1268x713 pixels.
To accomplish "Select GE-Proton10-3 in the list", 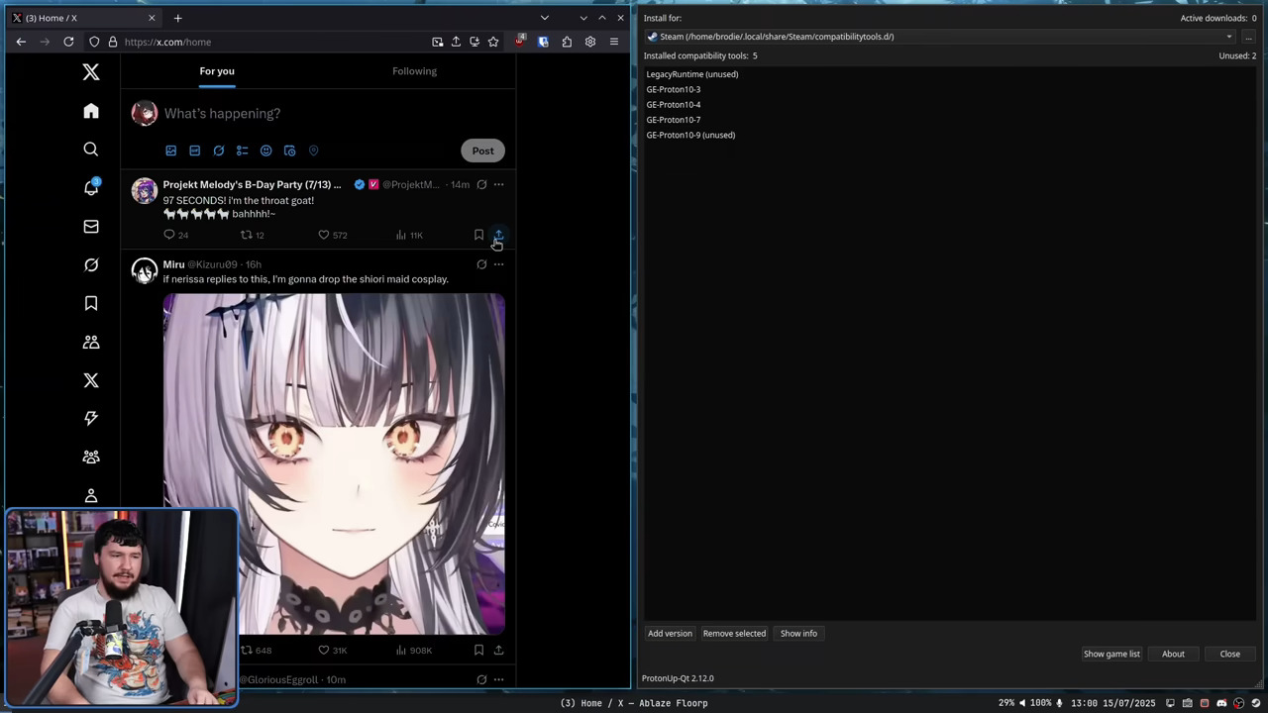I will (674, 89).
